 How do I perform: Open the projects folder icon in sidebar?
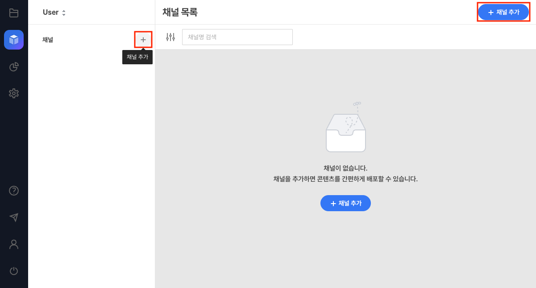click(x=13, y=13)
